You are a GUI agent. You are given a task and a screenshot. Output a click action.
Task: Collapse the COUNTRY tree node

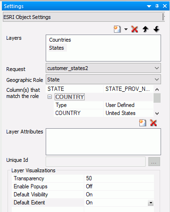pos(49,97)
